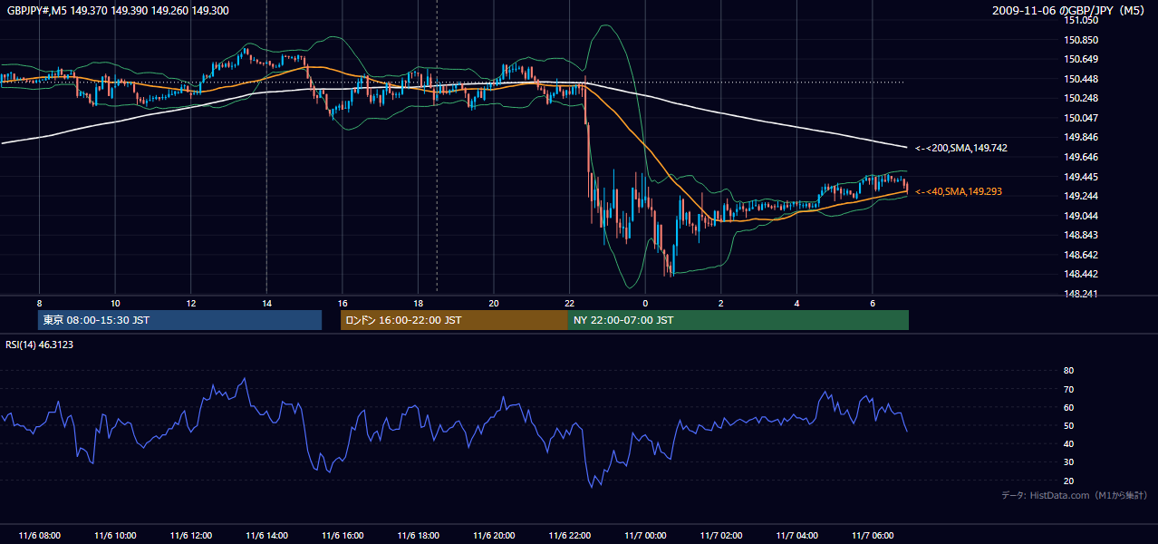Click the 2009-11-06 のGBP/JPY（M5） title
This screenshot has width=1158, height=544.
pyautogui.click(x=1069, y=10)
